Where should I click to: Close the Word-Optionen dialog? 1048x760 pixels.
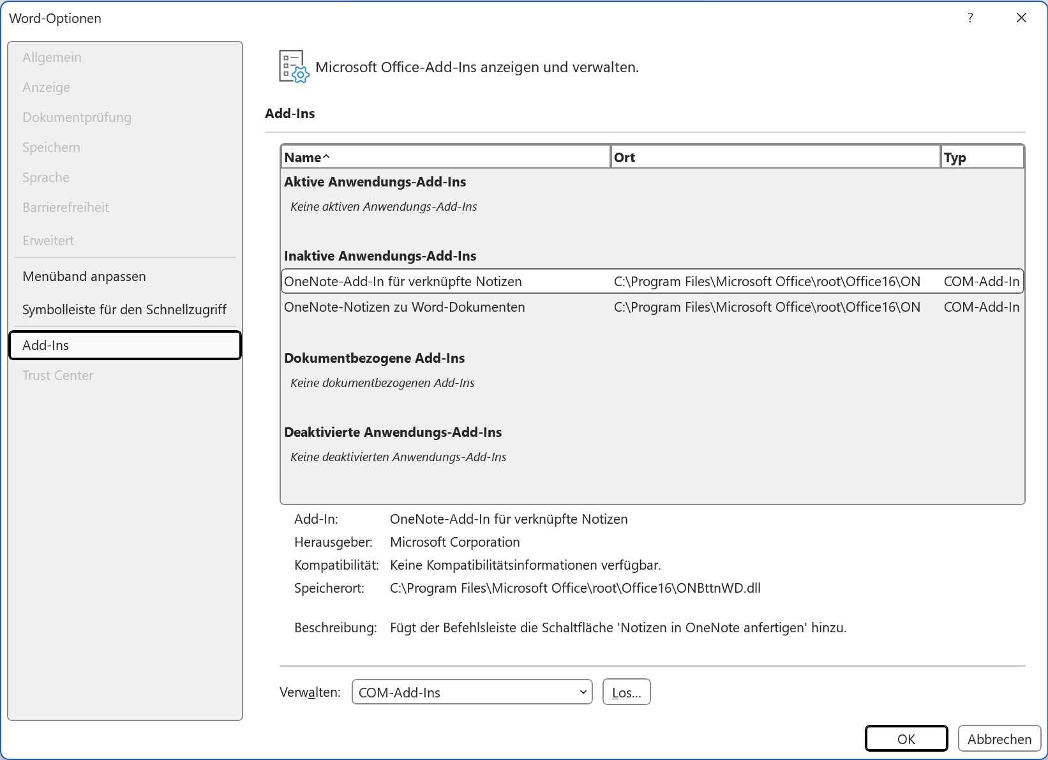[1021, 18]
